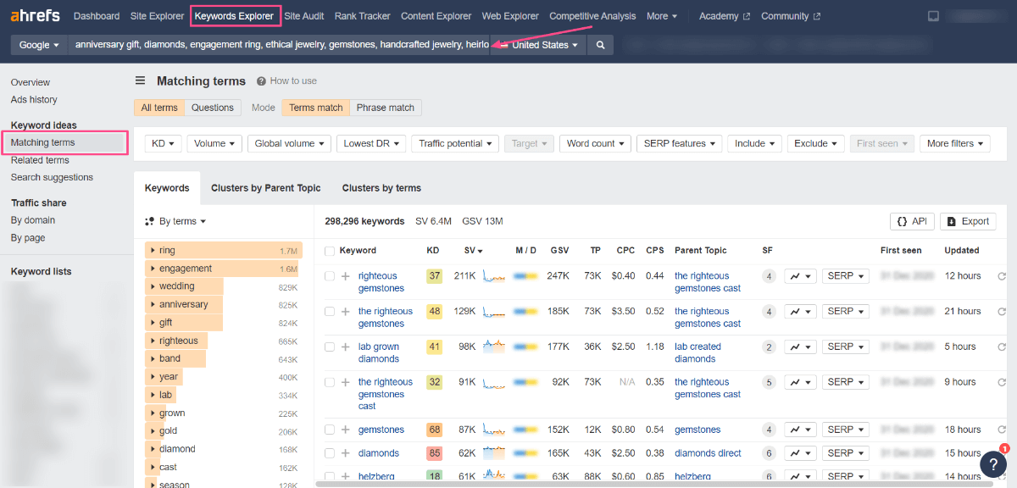Open trend chart dropdown for lab grown diamonds
The image size is (1017, 488).
[800, 347]
